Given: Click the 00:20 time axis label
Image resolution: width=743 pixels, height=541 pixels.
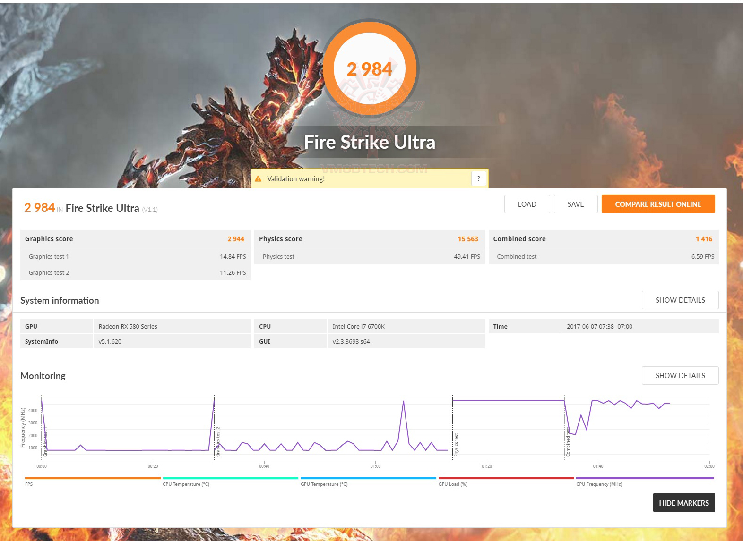Looking at the screenshot, I should point(153,466).
